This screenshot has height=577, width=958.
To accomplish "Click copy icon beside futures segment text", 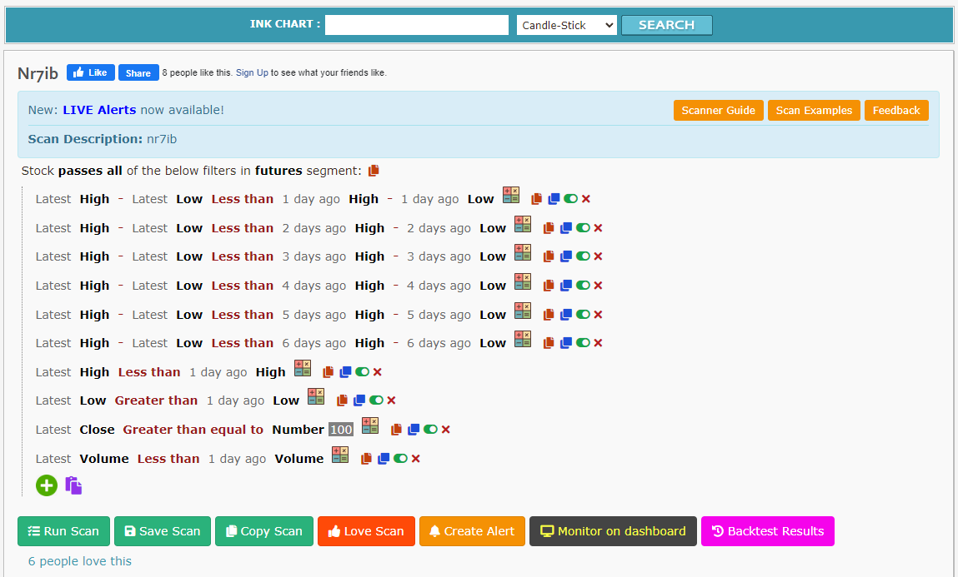I will pyautogui.click(x=374, y=171).
